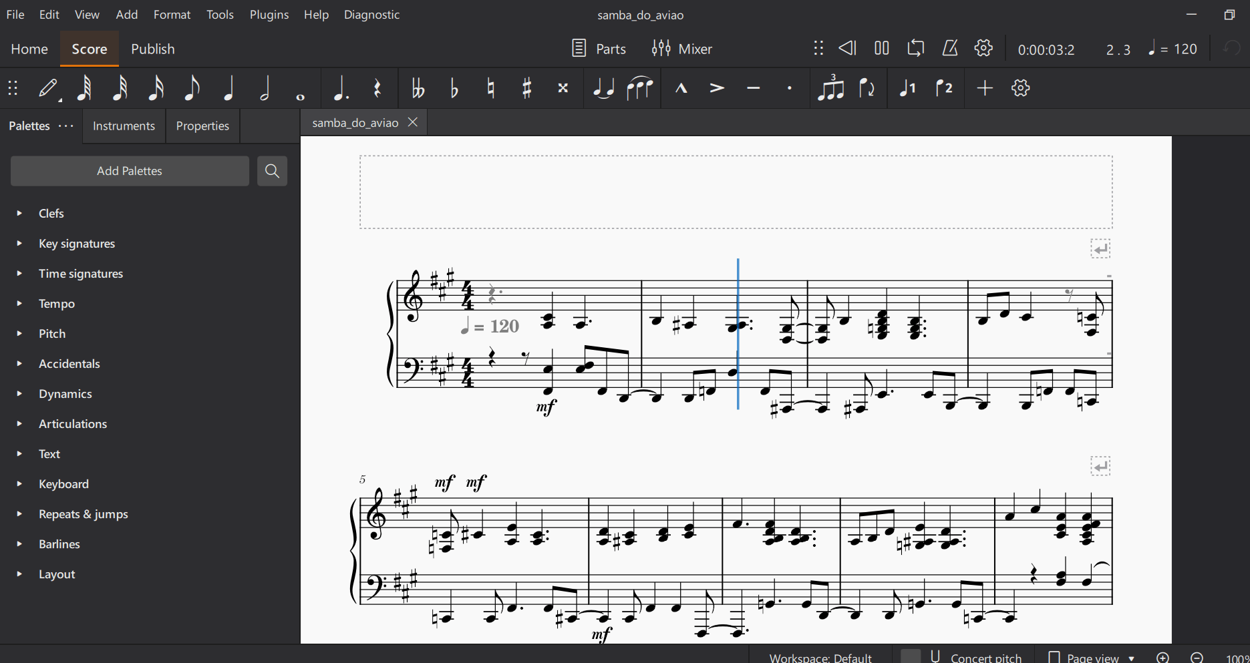Expand the Tempo palette

pyautogui.click(x=19, y=303)
